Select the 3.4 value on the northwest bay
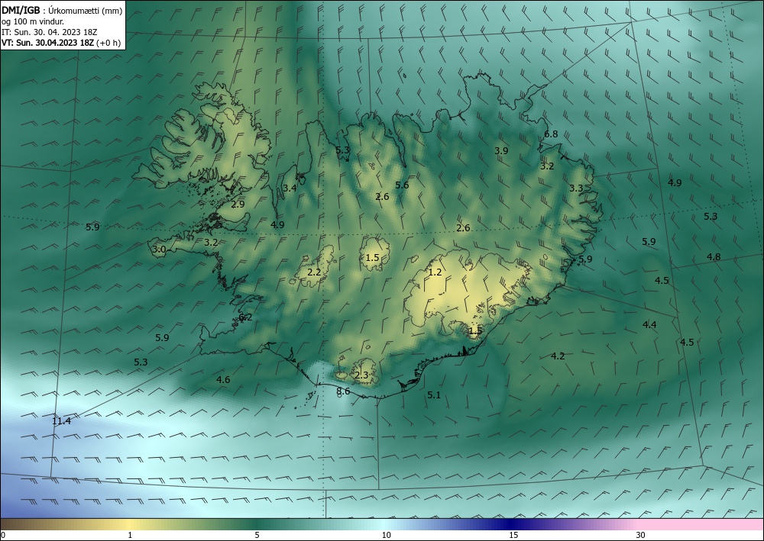This screenshot has width=764, height=541. coord(290,188)
